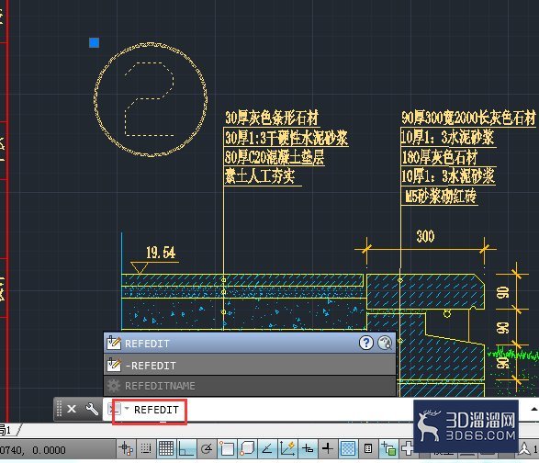Choose REFEDIT from autocomplete list
Image resolution: width=539 pixels, height=463 pixels.
point(250,344)
